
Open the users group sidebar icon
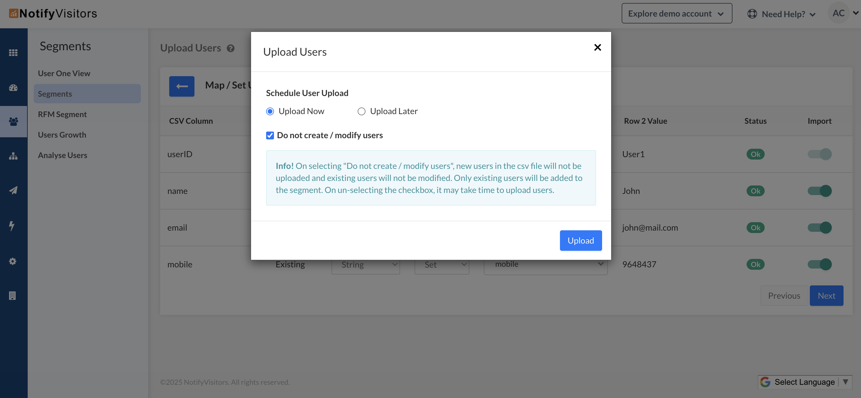point(13,121)
